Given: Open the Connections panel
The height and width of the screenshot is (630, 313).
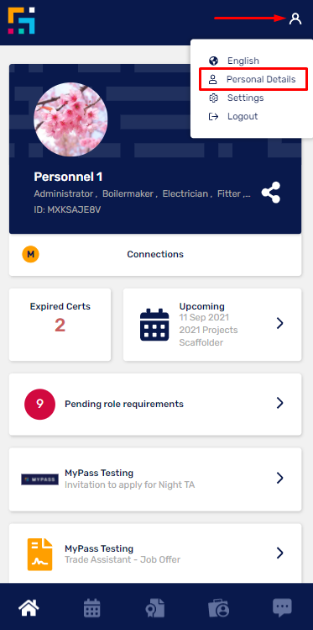Looking at the screenshot, I should 155,254.
